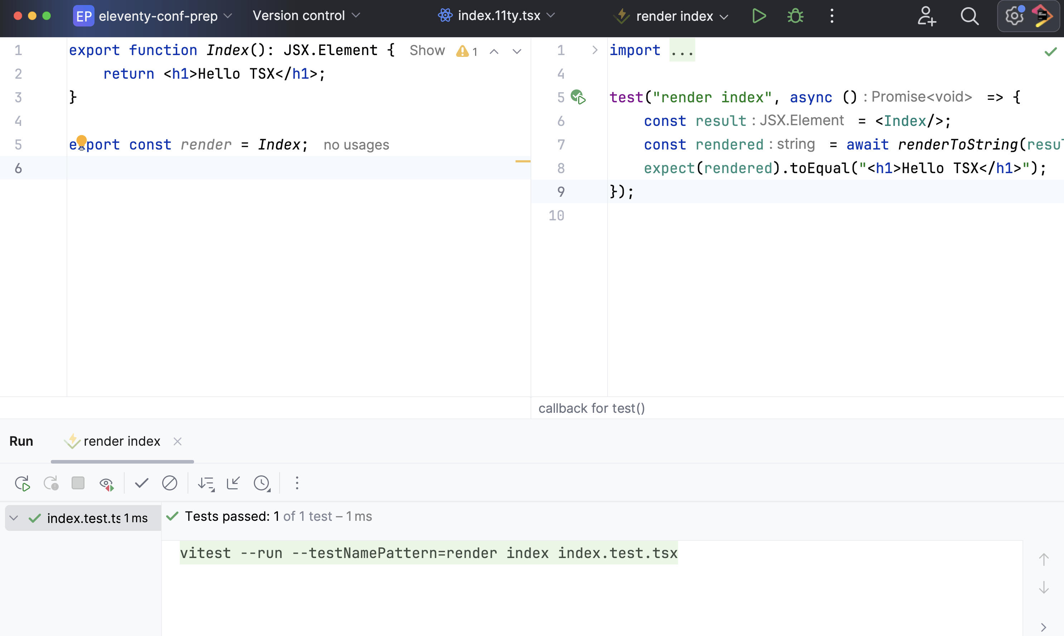This screenshot has height=636, width=1064.
Task: Toggle show ignored tests filter
Action: point(169,483)
